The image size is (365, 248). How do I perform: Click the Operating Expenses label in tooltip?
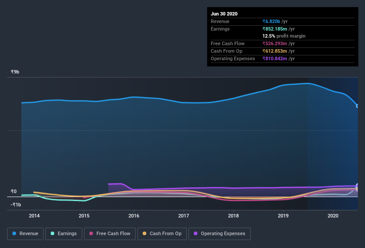tap(233, 58)
